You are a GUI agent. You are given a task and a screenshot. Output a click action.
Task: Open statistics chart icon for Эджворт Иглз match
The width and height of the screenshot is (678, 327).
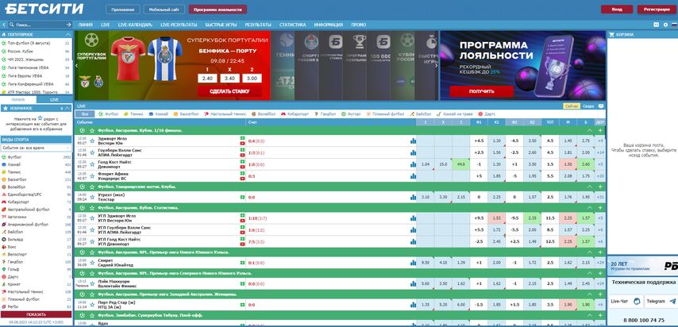pyautogui.click(x=413, y=140)
